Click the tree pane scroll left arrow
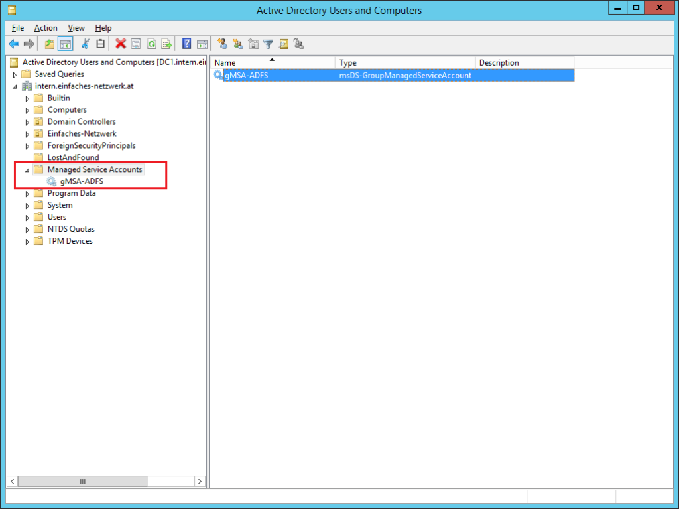Screen dimensions: 679x509 13,481
